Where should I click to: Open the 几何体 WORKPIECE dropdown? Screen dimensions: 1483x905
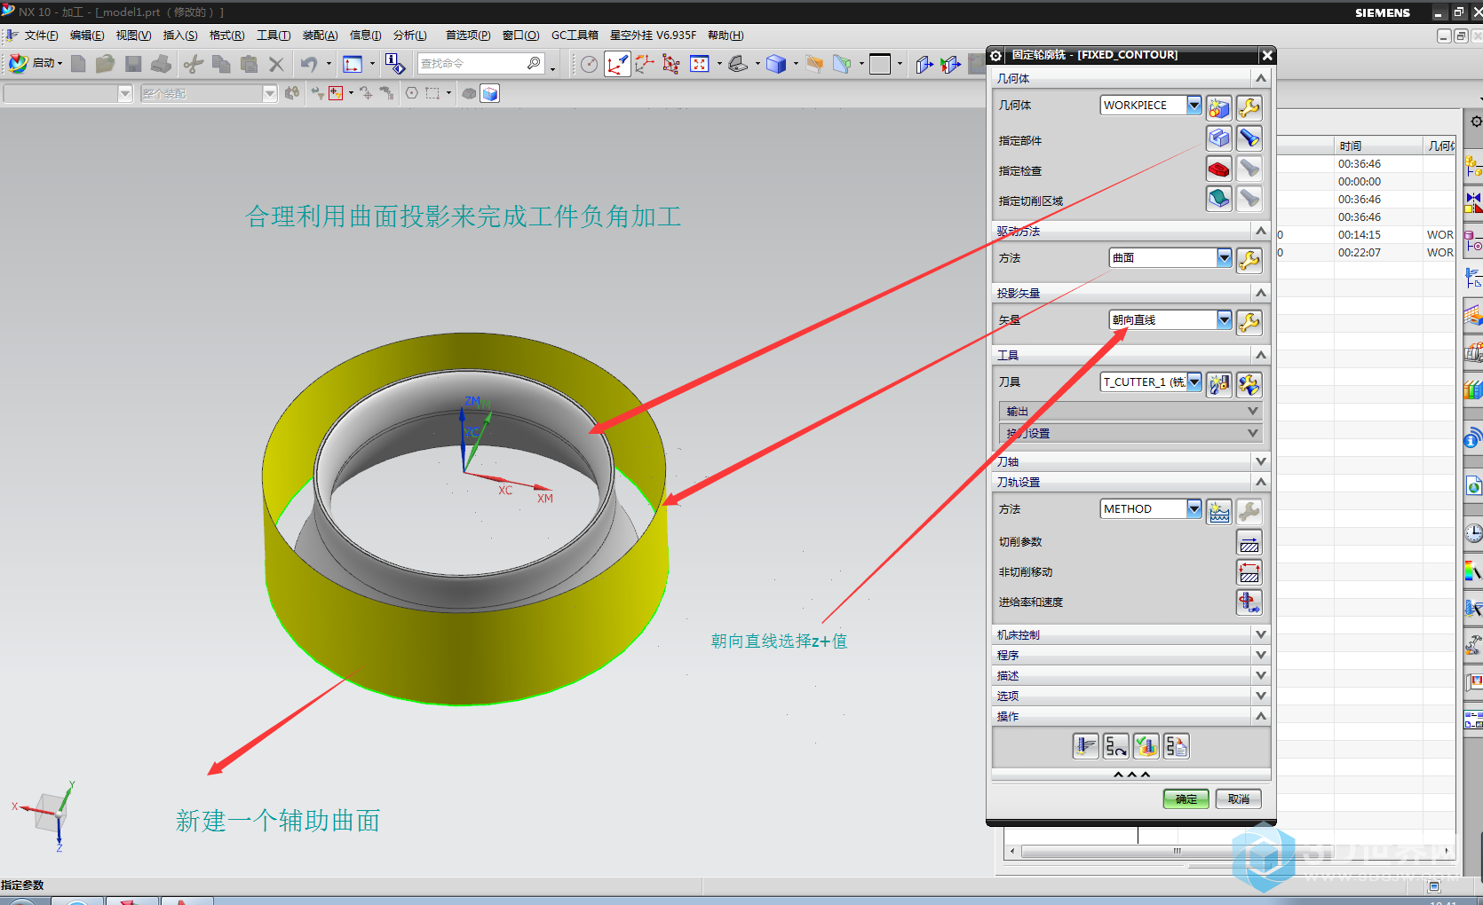tap(1194, 105)
